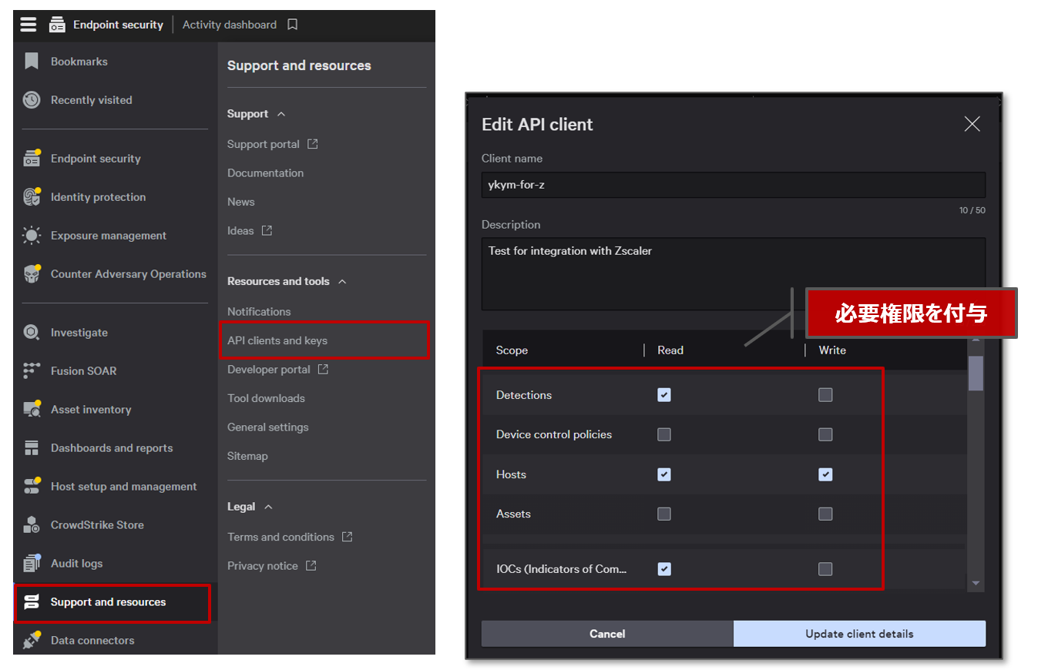The height and width of the screenshot is (670, 1038).
Task: Click the Investigate magnifier icon
Action: [x=32, y=333]
